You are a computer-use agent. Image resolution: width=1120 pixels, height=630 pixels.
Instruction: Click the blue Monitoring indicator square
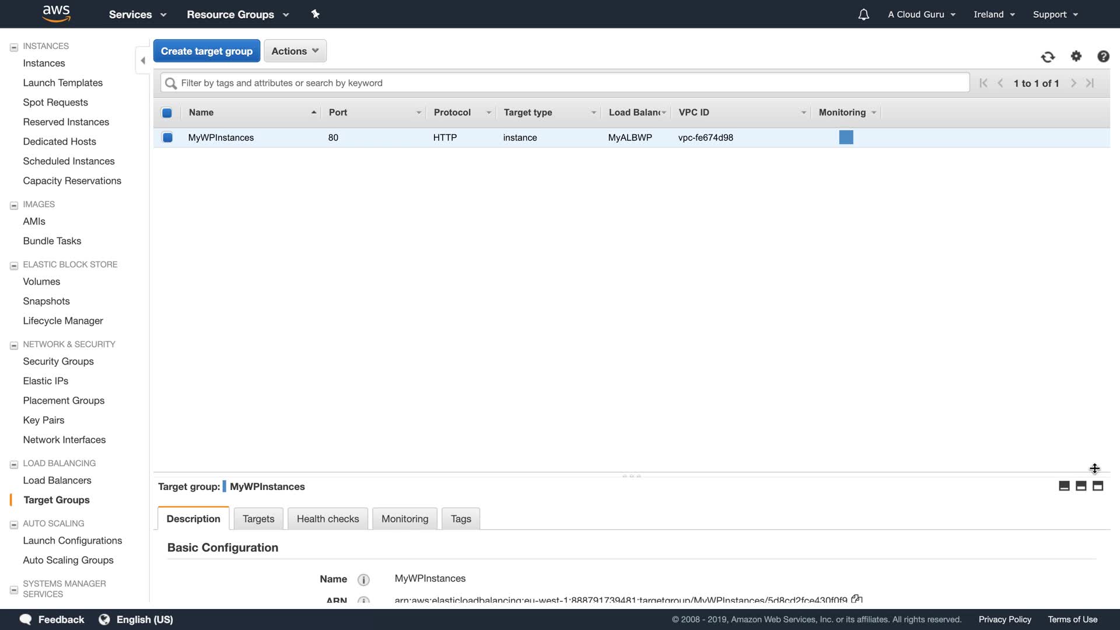pos(846,138)
